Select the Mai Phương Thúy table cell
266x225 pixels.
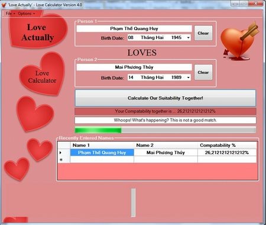coord(166,153)
